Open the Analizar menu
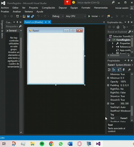Screen dimensions: 134x147 point(17,12)
